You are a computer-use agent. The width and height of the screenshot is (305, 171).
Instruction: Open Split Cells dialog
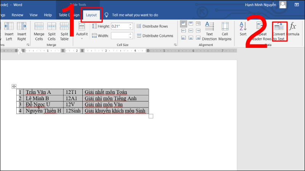[x=51, y=32]
